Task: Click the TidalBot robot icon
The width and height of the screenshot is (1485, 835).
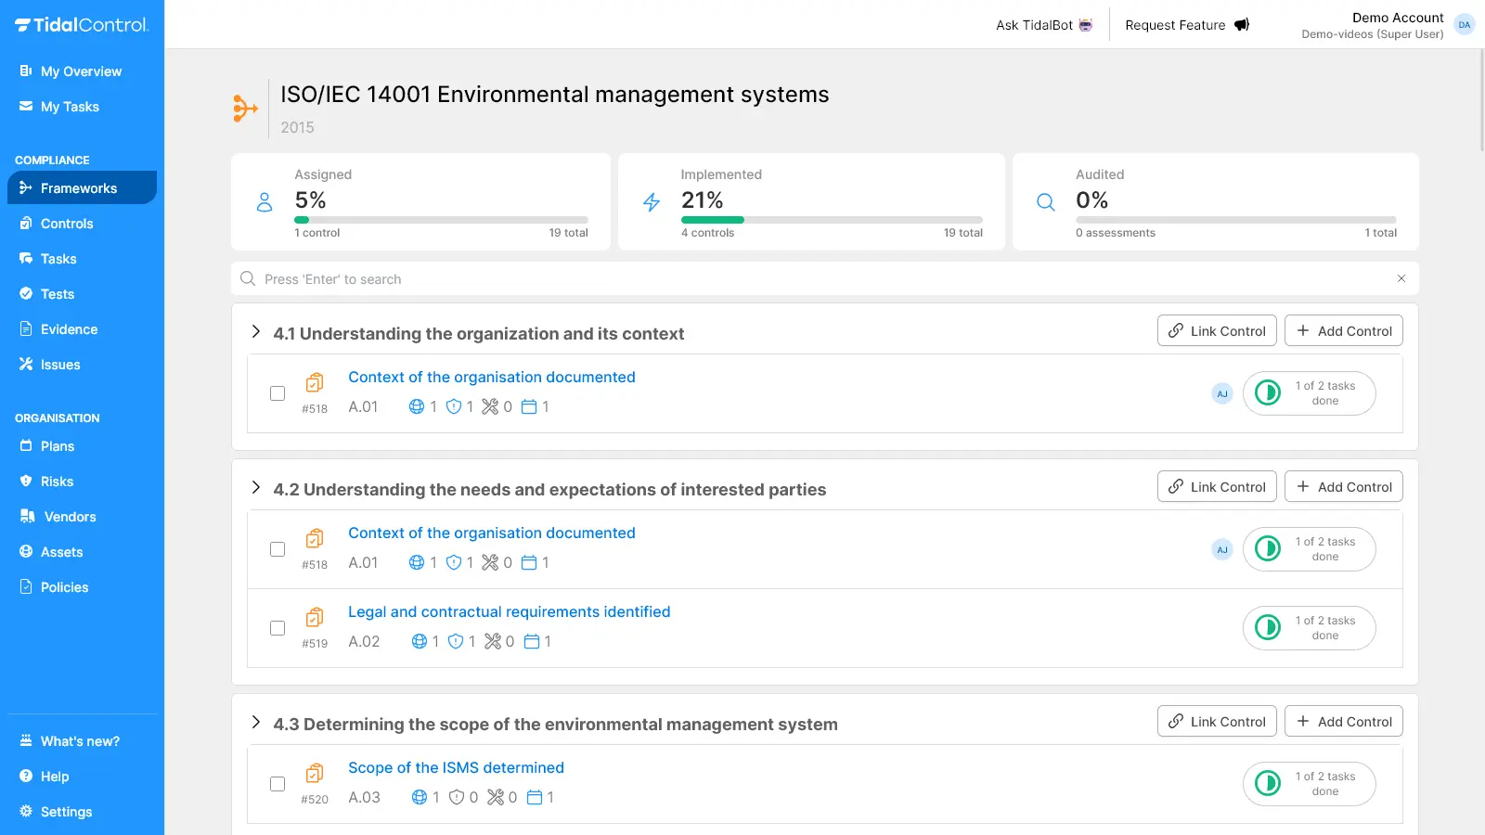Action: 1085,25
